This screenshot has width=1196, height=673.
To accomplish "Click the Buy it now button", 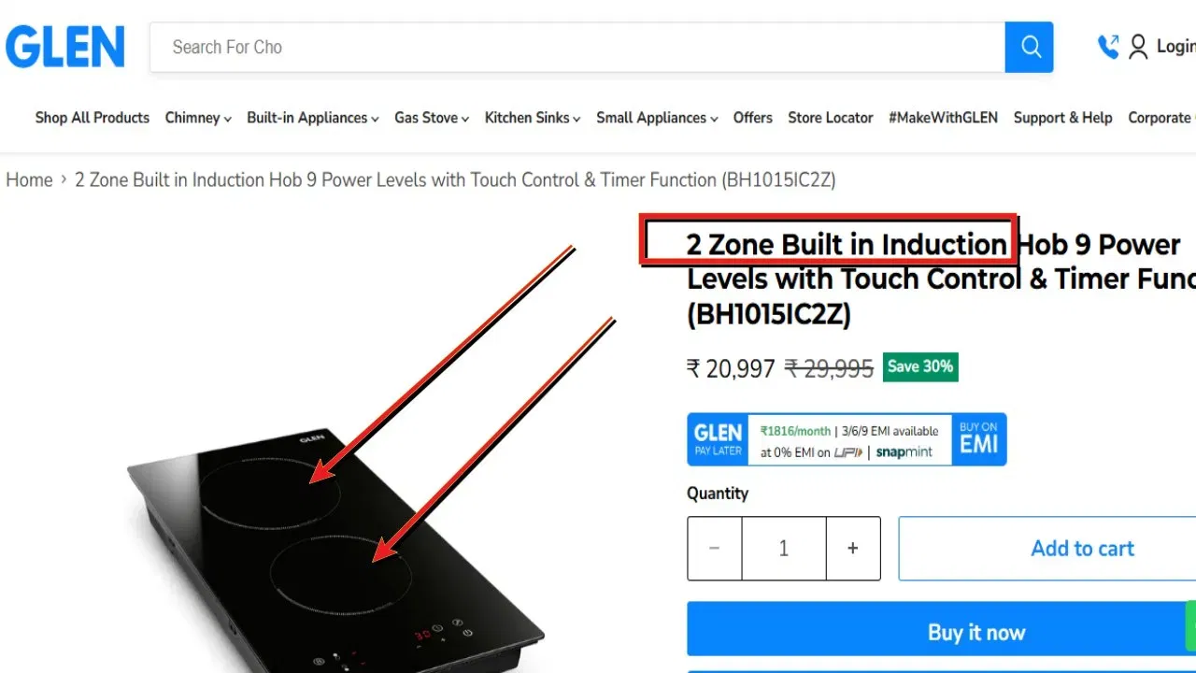I will 942,633.
